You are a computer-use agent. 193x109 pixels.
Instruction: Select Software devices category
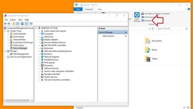pyautogui.click(x=51, y=68)
